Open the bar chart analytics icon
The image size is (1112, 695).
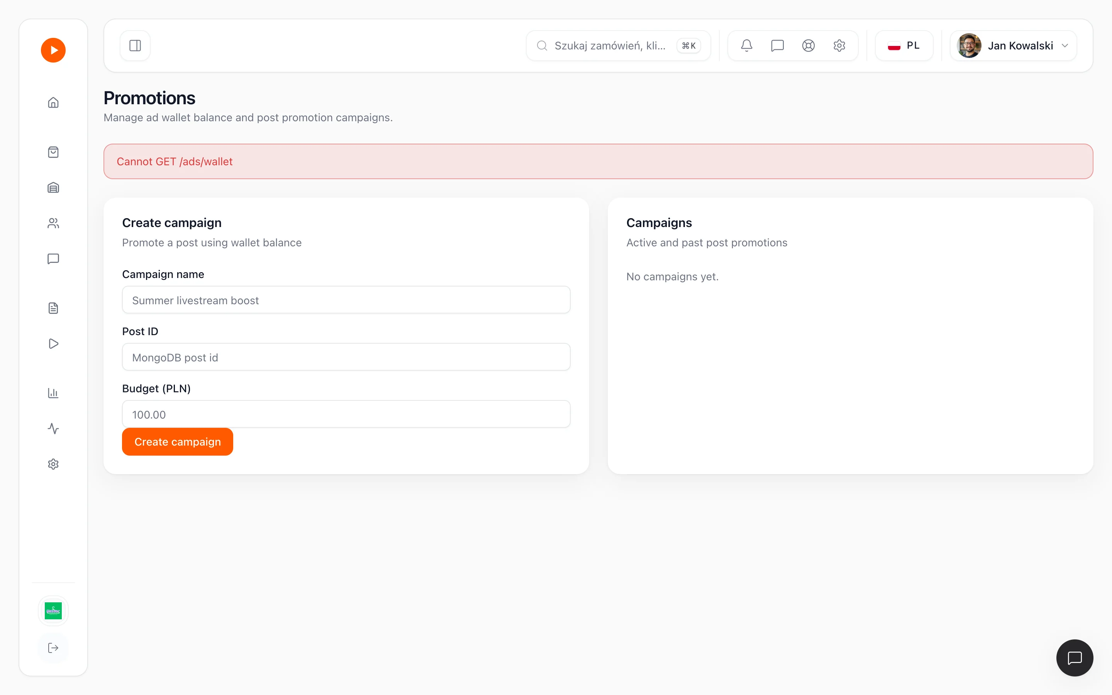click(53, 393)
